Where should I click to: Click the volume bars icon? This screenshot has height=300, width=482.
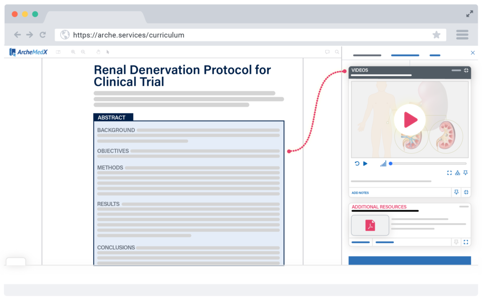383,164
